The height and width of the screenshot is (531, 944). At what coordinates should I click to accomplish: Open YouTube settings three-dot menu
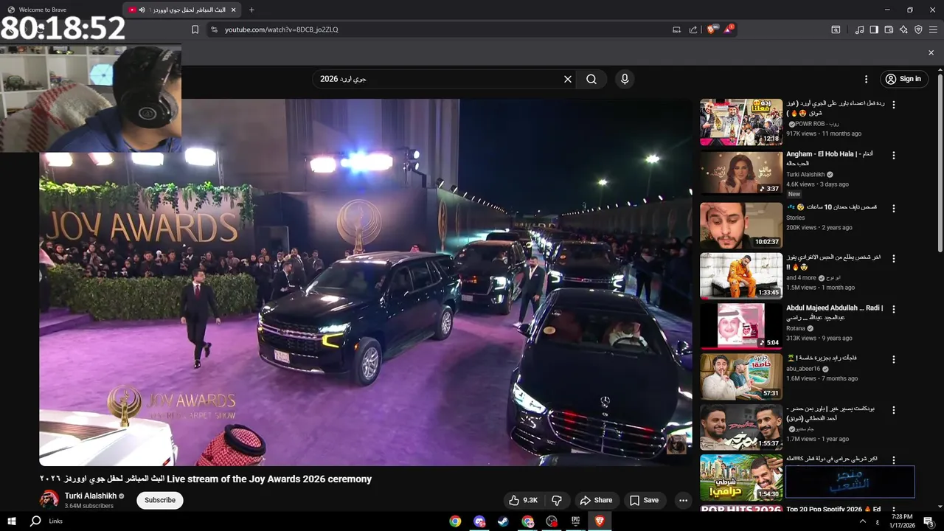pos(867,79)
